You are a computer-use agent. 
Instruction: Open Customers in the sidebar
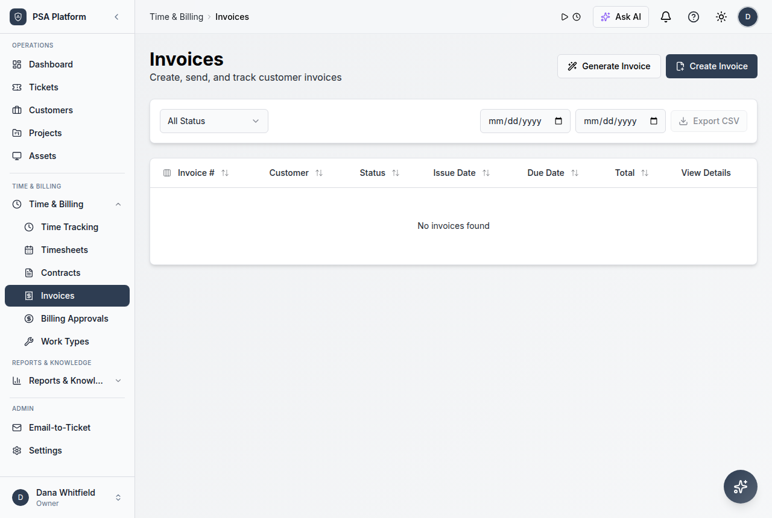67,110
